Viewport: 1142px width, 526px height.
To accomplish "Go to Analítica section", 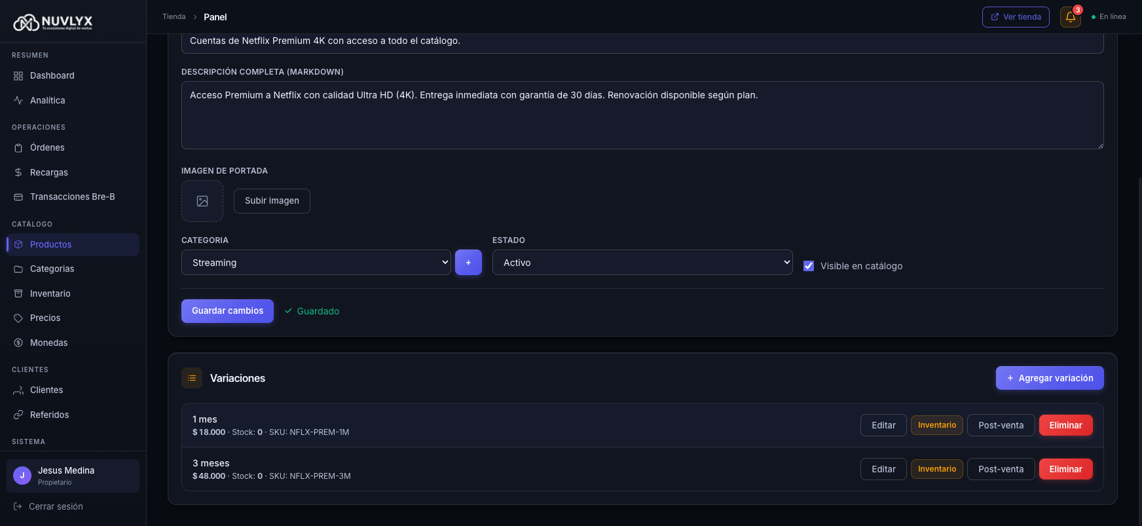I will (x=73, y=100).
